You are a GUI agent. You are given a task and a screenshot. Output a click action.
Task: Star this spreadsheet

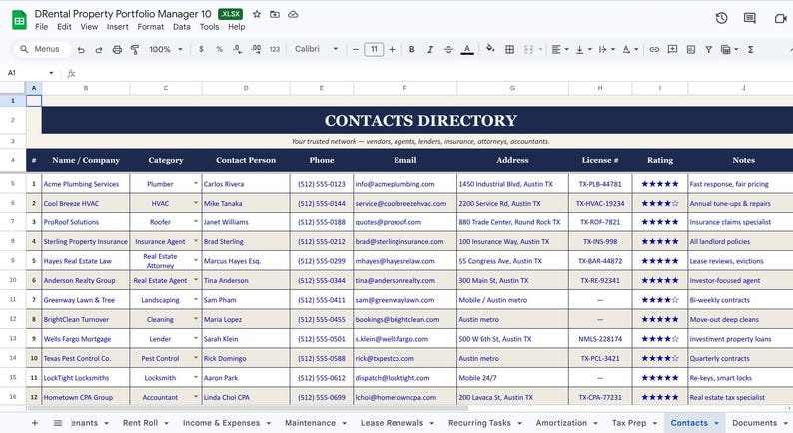257,14
